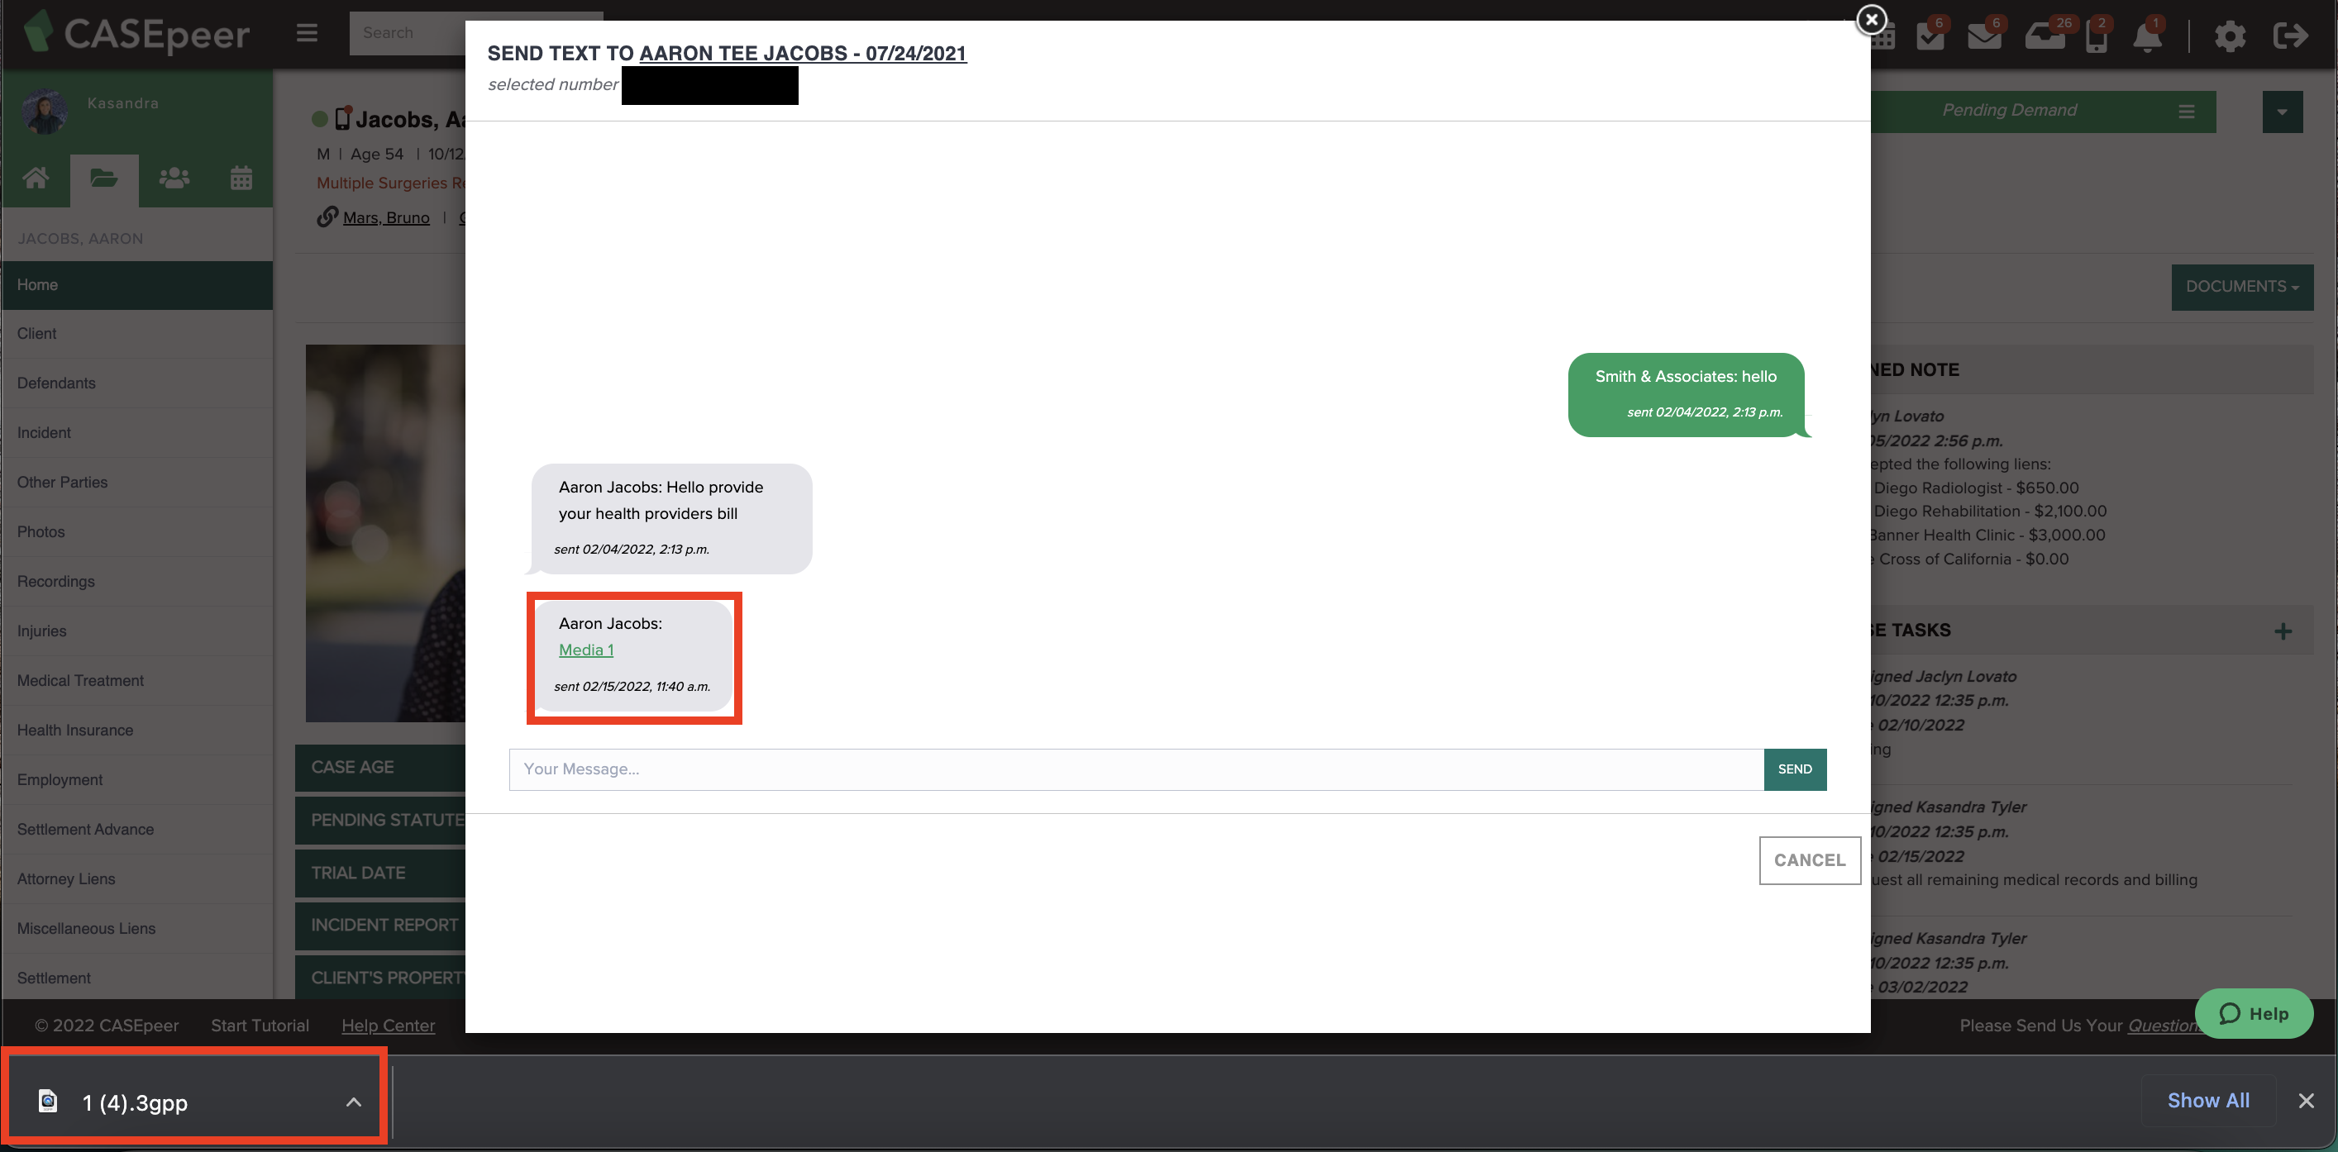The image size is (2338, 1152).
Task: Select Client in sidebar menu
Action: [x=137, y=334]
